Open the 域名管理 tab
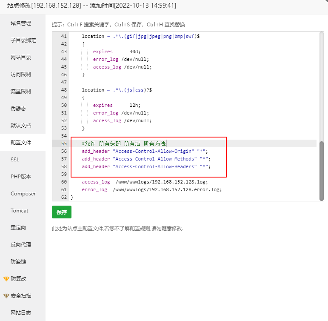 click(x=21, y=23)
